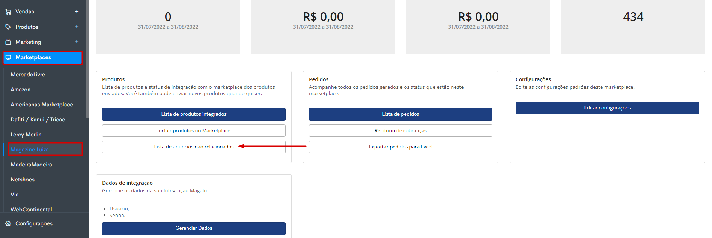Go to Magazine Luiza marketplace
712x238 pixels.
click(30, 150)
